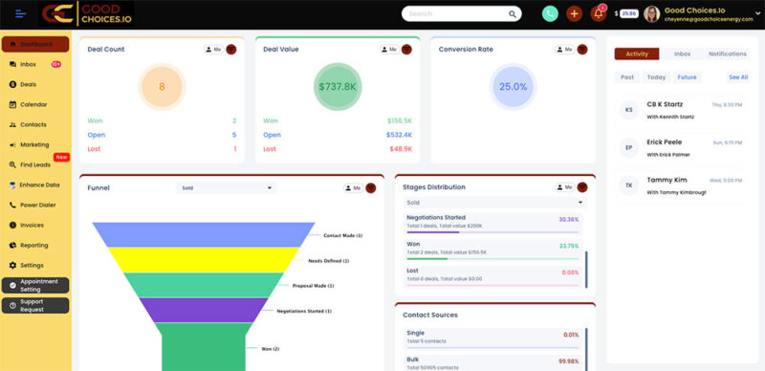765x371 pixels.
Task: Click the Funnel filter icon
Action: point(371,188)
